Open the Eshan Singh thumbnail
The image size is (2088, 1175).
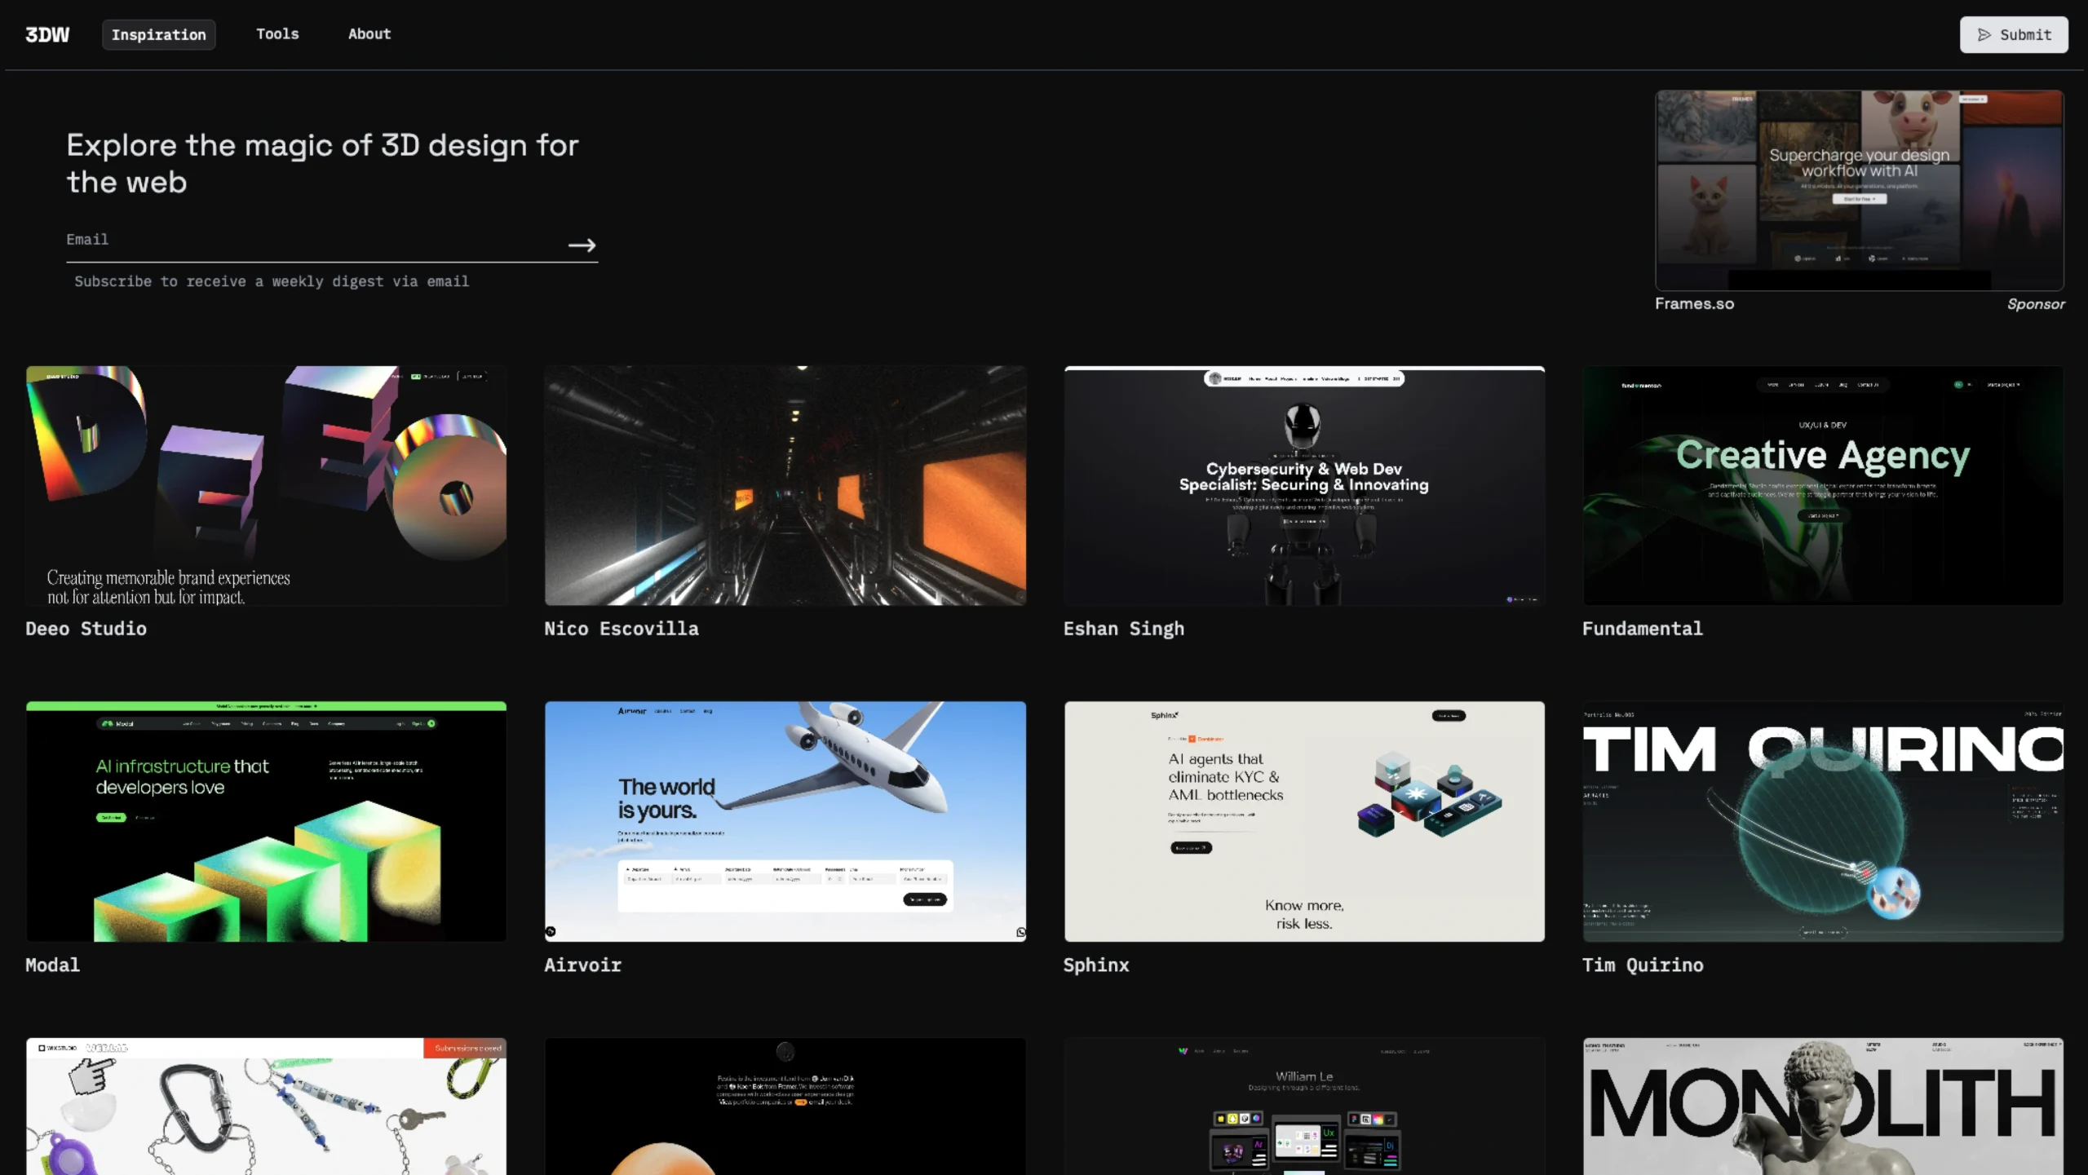click(x=1304, y=485)
